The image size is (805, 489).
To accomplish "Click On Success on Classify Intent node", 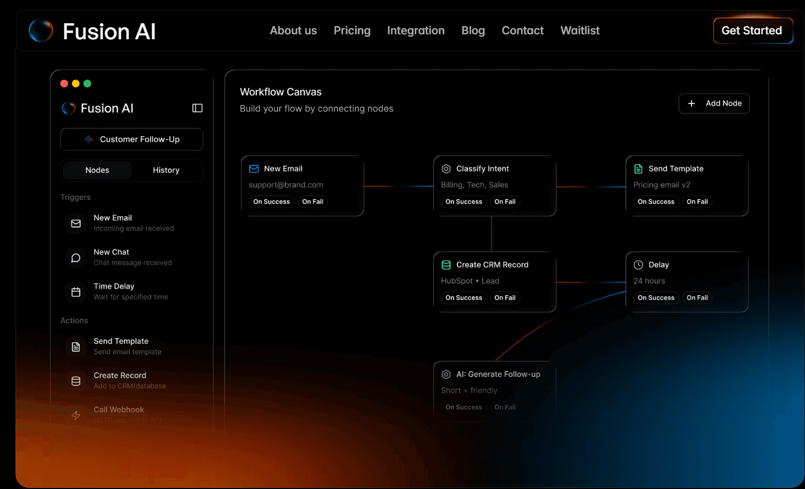I will 464,202.
